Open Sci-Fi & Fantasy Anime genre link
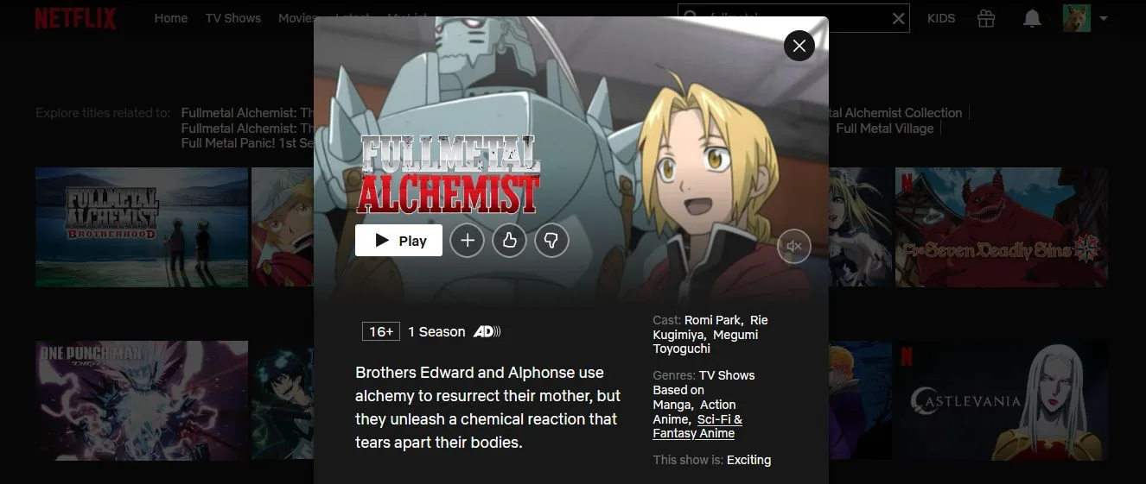 [x=697, y=426]
